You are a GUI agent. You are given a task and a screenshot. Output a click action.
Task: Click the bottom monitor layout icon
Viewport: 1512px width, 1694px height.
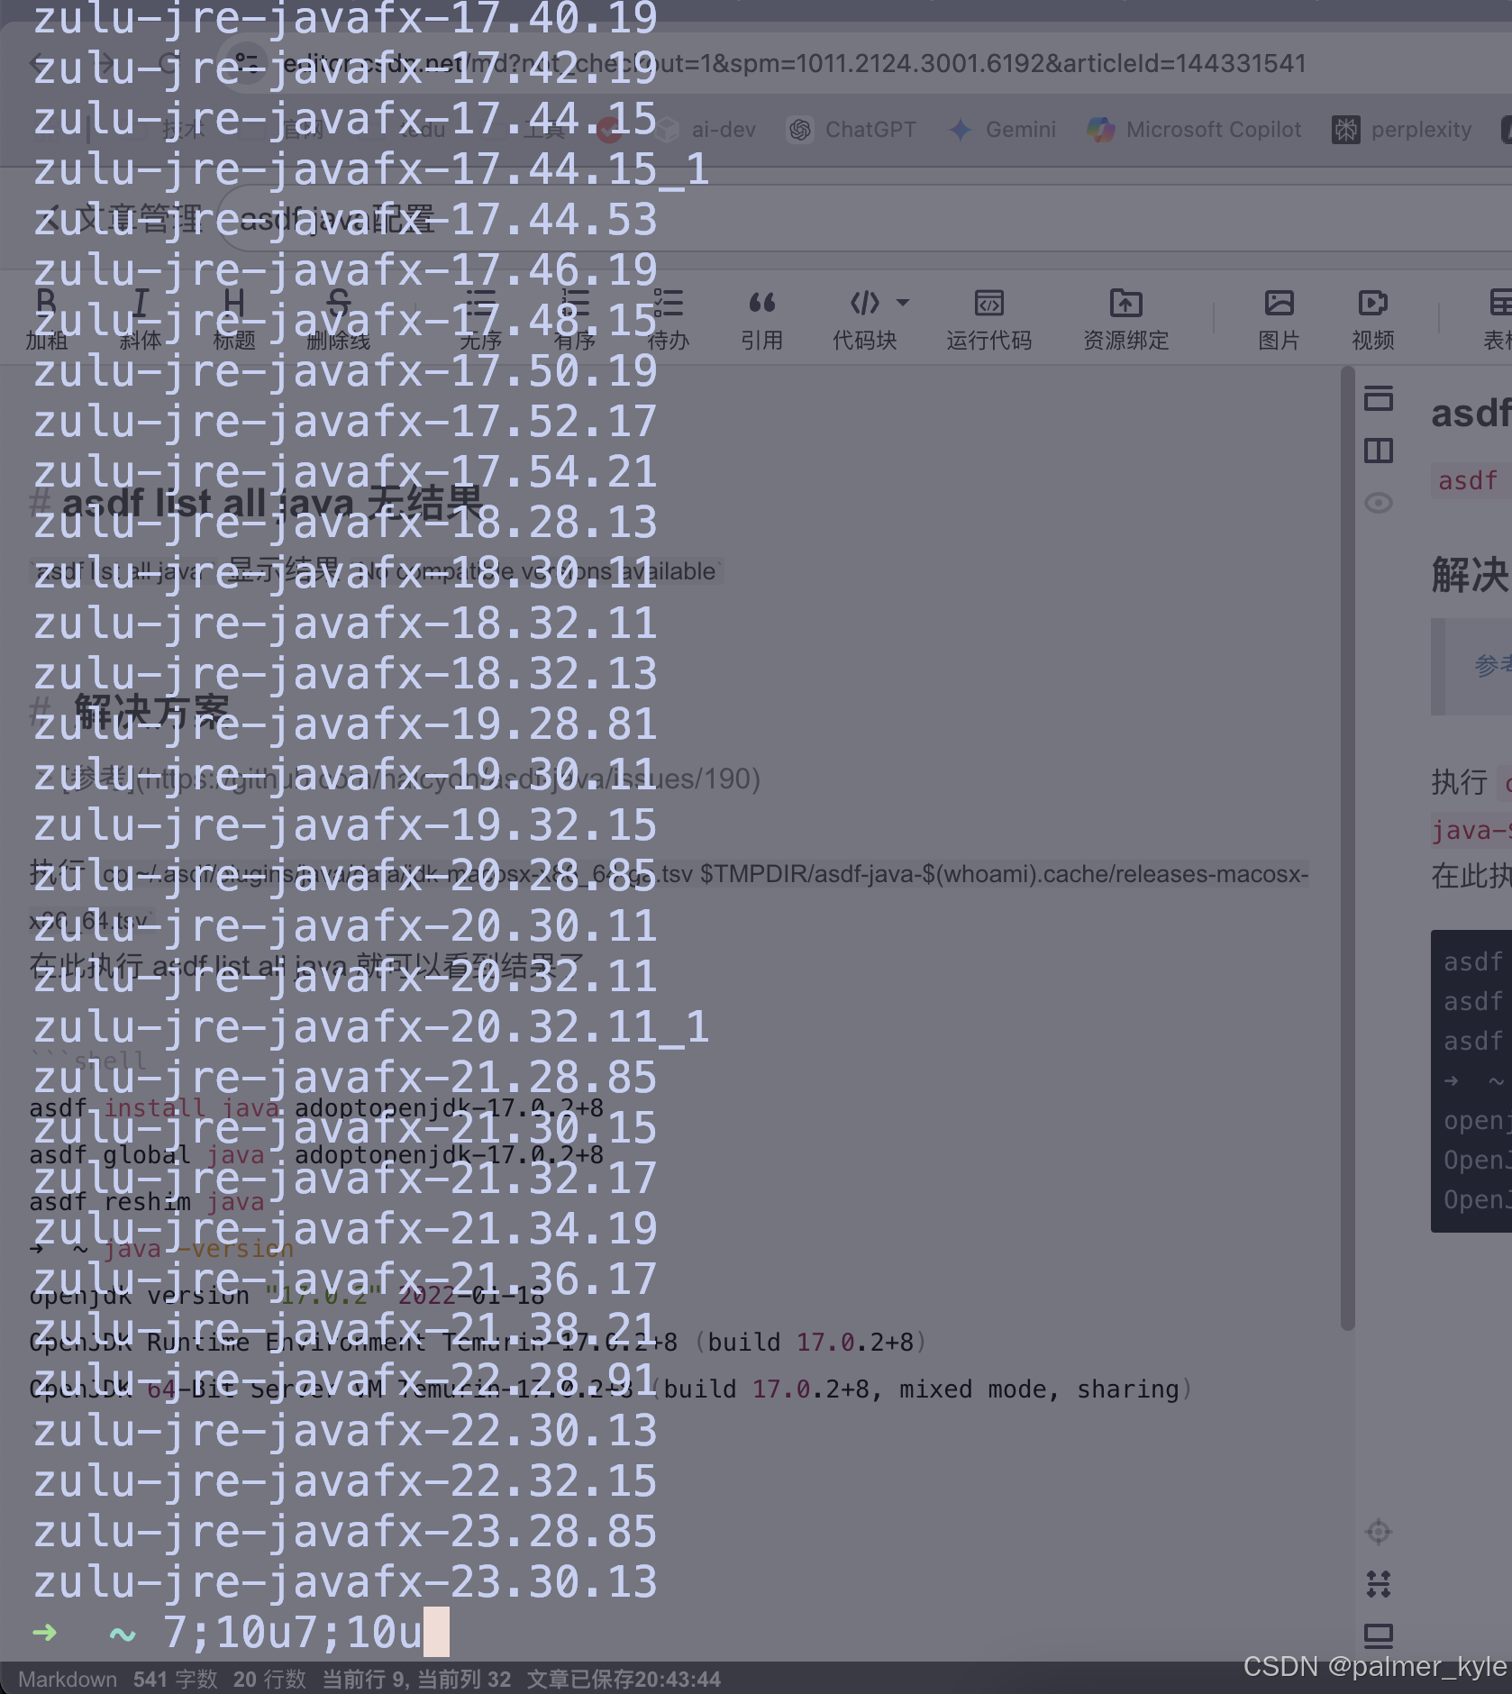click(x=1379, y=1635)
